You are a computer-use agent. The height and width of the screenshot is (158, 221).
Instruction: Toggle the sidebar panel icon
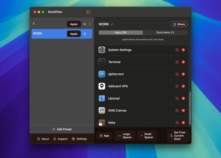(x=88, y=12)
